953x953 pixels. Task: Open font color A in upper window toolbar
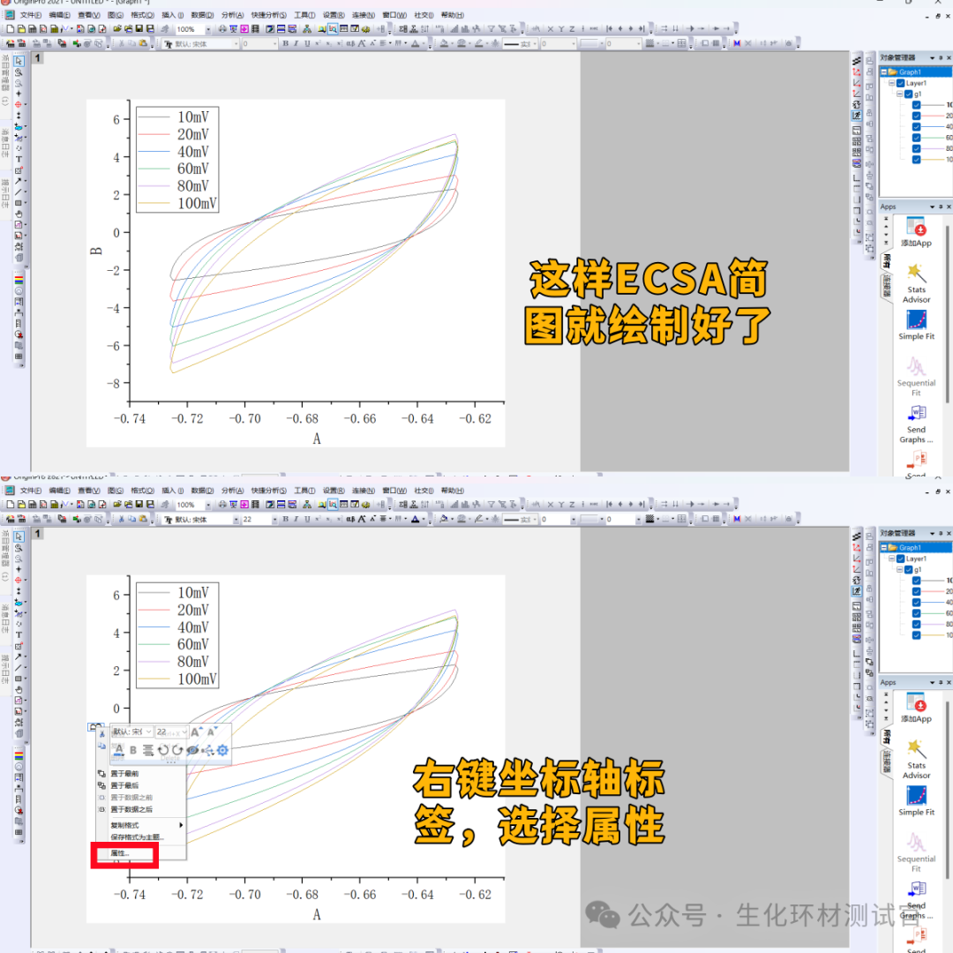click(415, 44)
